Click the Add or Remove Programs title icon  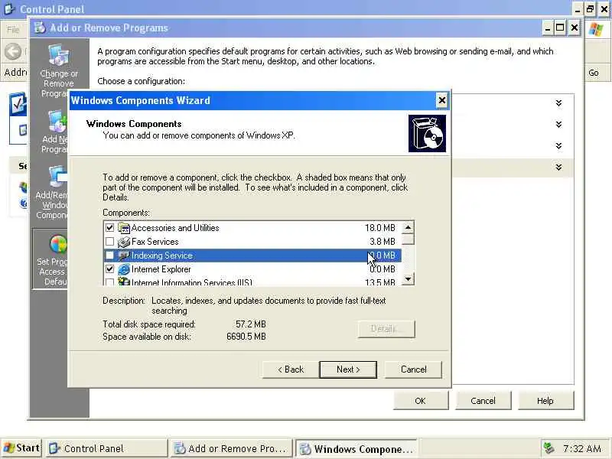[40, 28]
